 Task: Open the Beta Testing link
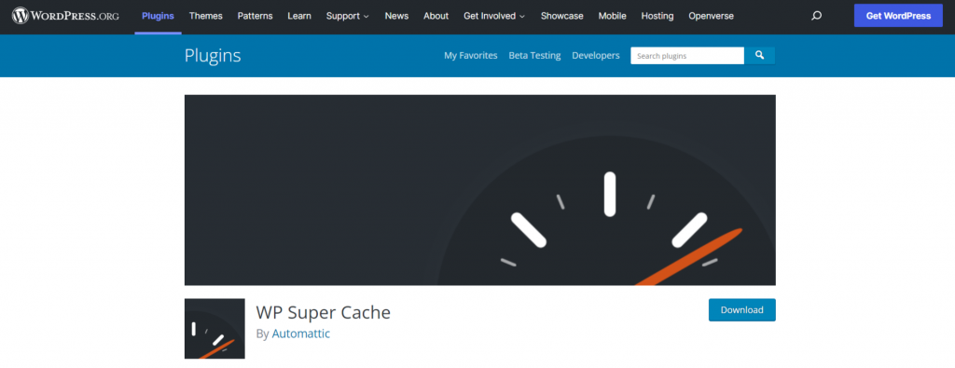pyautogui.click(x=534, y=55)
